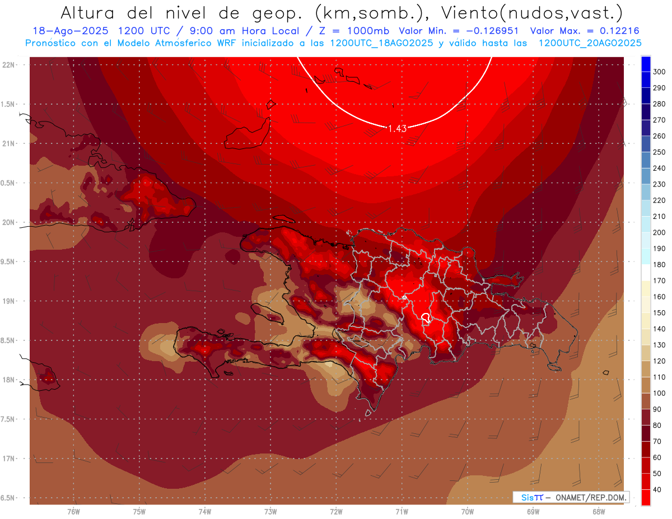This screenshot has height=519, width=672.
Task: Click the '74W' longitude label
Action: [205, 512]
